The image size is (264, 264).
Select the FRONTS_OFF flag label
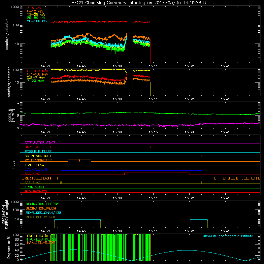35,187
